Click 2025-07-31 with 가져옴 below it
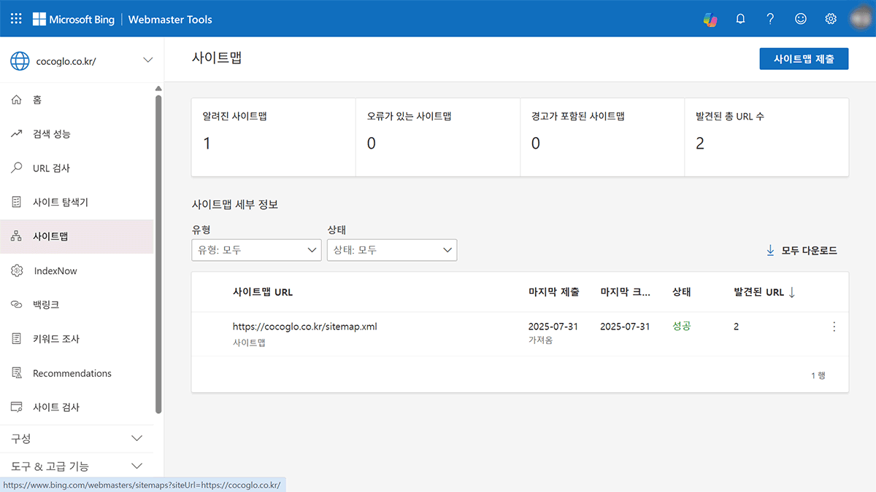 553,327
